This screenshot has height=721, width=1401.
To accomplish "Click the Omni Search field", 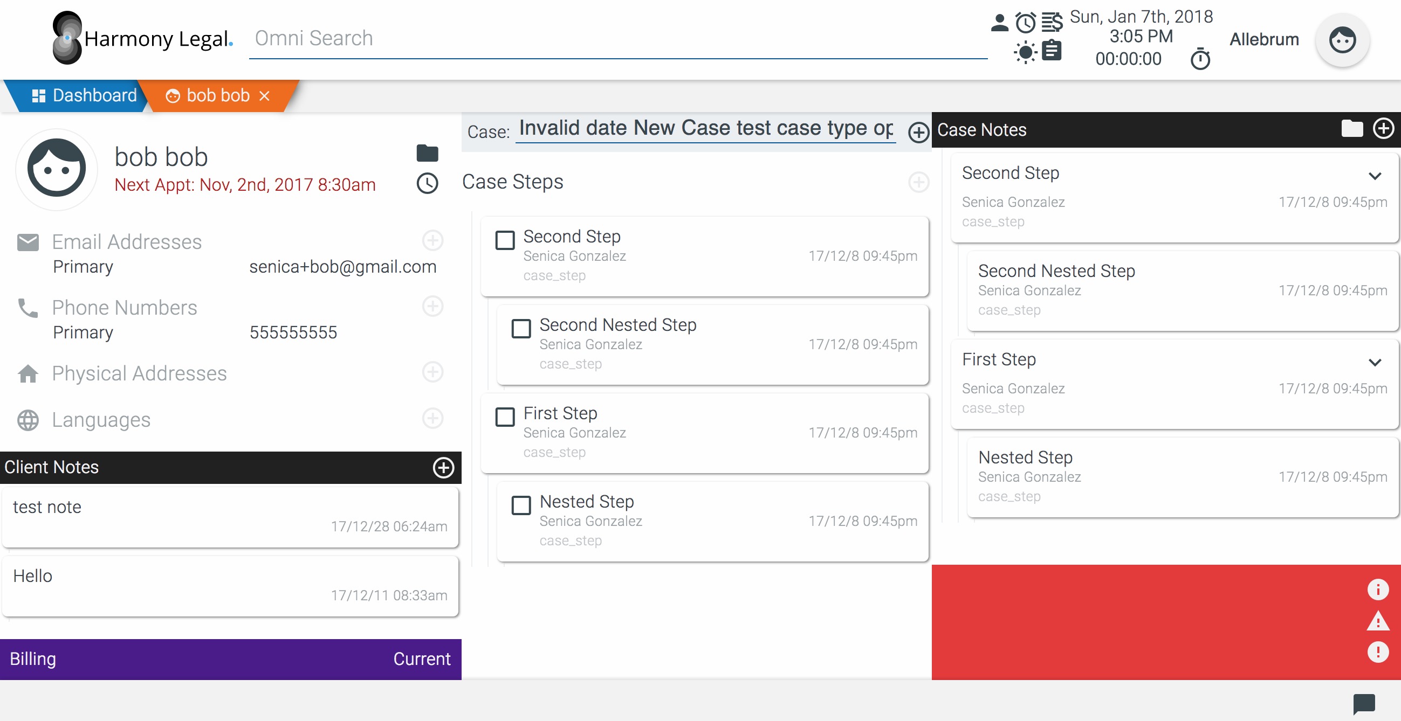I will click(x=617, y=39).
